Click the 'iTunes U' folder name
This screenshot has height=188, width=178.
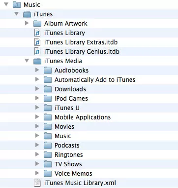[67, 108]
